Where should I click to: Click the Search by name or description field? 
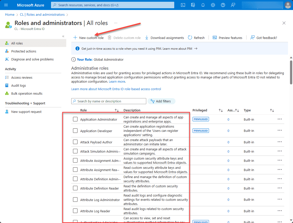coord(108,101)
